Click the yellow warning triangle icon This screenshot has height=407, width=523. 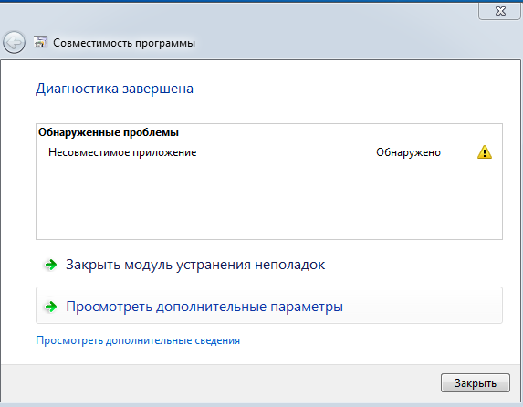tap(485, 152)
